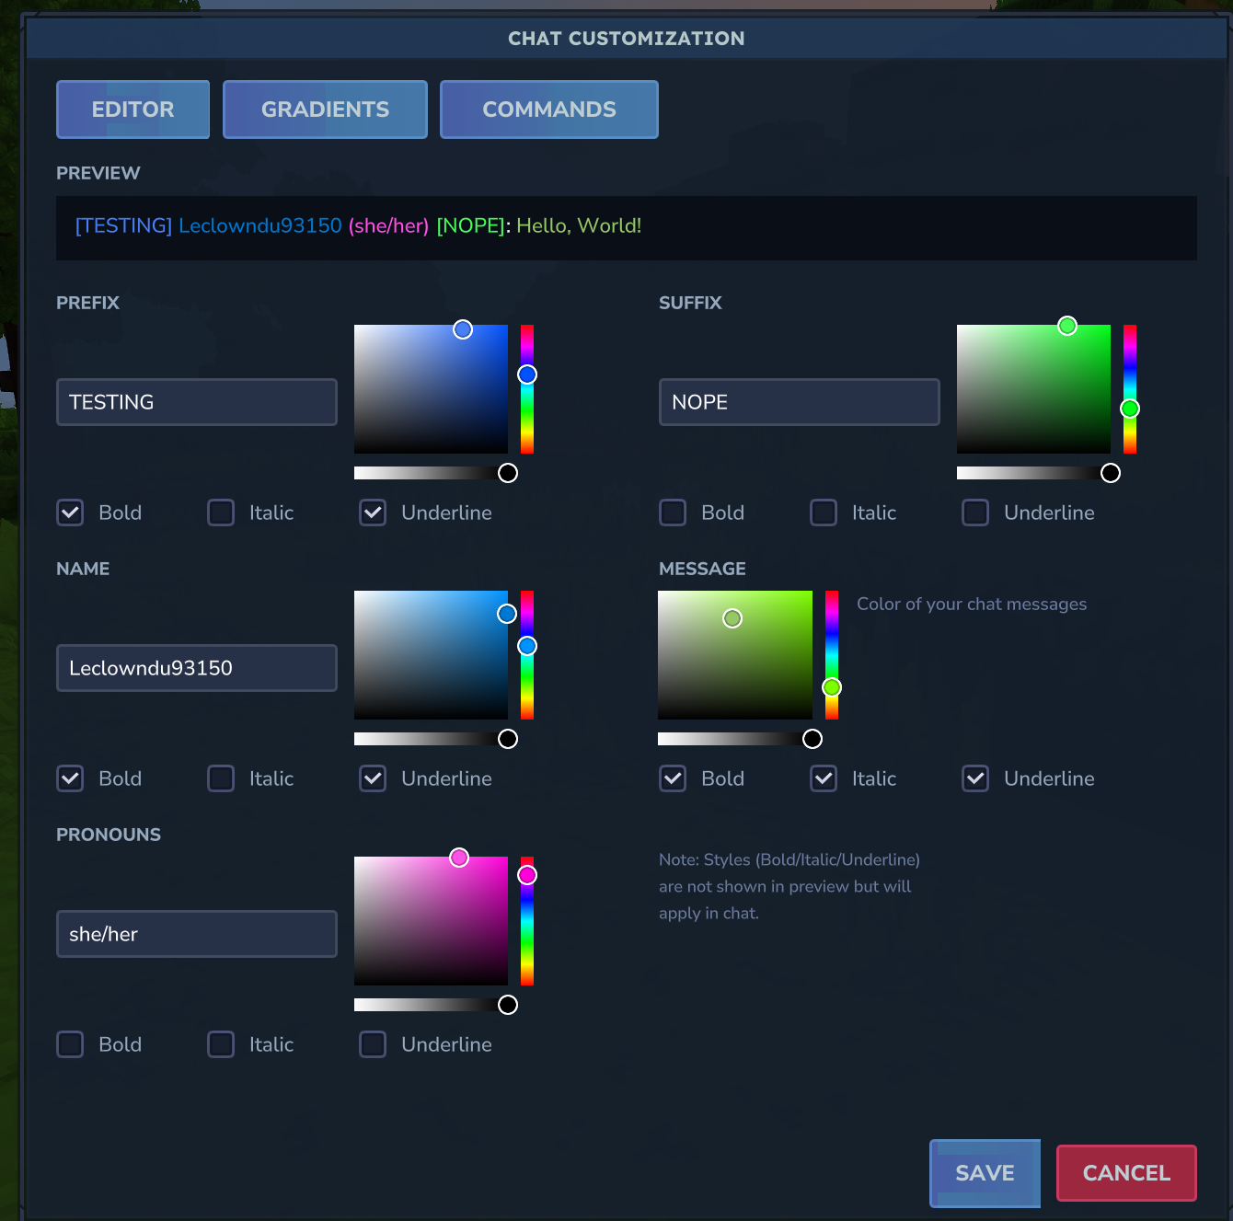Enable Bold for the pronouns
This screenshot has width=1233, height=1221.
70,1043
